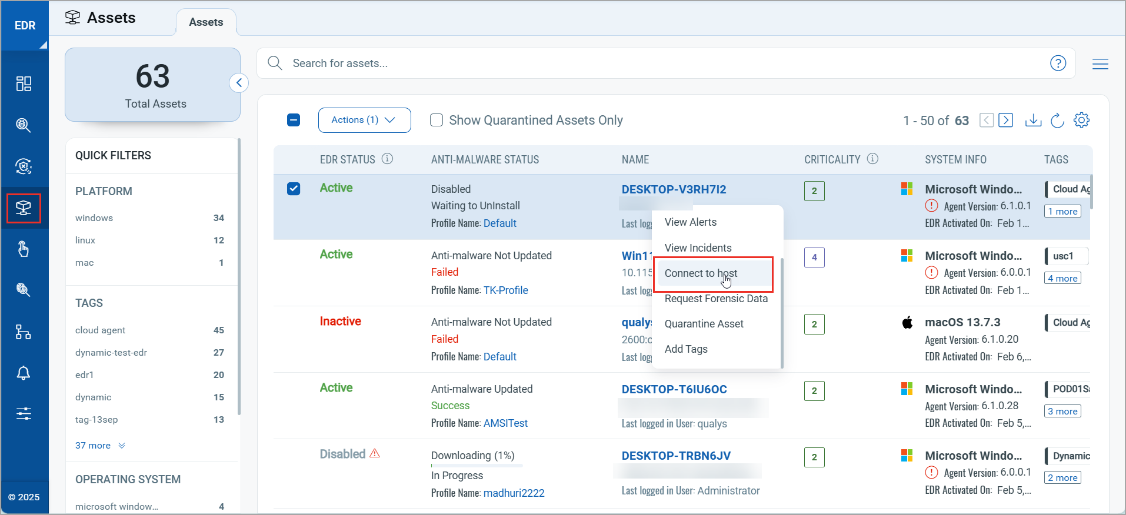
Task: Open AMSITest profile link
Action: click(505, 423)
